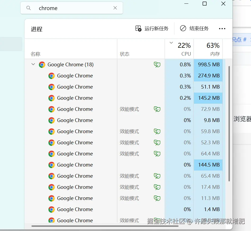The image size is (251, 231).
Task: Click efficiency leaf icon in 17.4 MB row
Action: coord(157,187)
